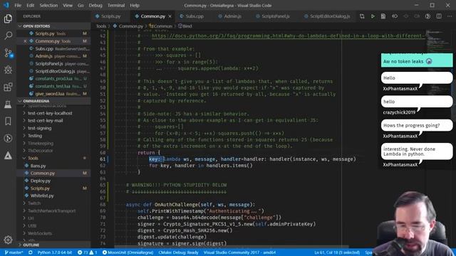Click CMake: Debug: Ready status item
This screenshot has height=256, width=456.
click(x=178, y=252)
